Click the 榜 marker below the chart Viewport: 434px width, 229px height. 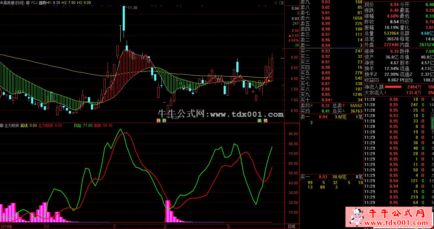point(265,121)
